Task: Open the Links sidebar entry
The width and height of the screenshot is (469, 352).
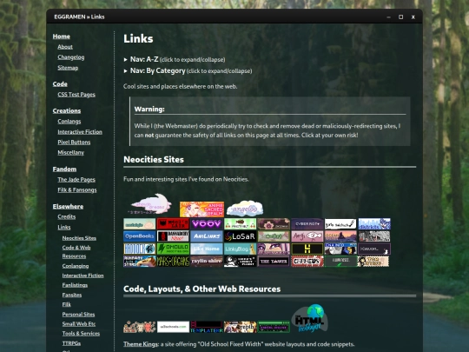Action: point(64,227)
